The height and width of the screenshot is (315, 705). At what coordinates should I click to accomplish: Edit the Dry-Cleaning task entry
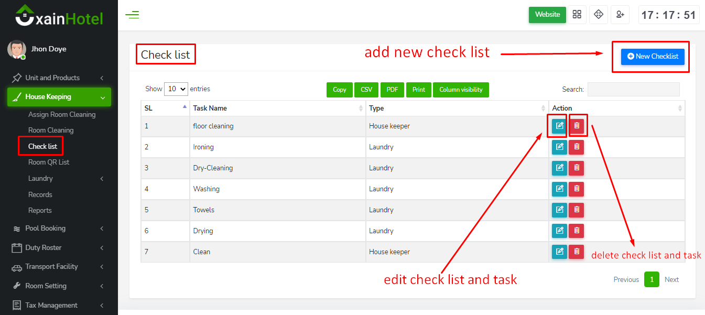pyautogui.click(x=559, y=168)
